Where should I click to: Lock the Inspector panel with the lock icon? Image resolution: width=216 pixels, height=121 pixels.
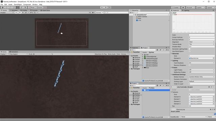tap(213, 10)
